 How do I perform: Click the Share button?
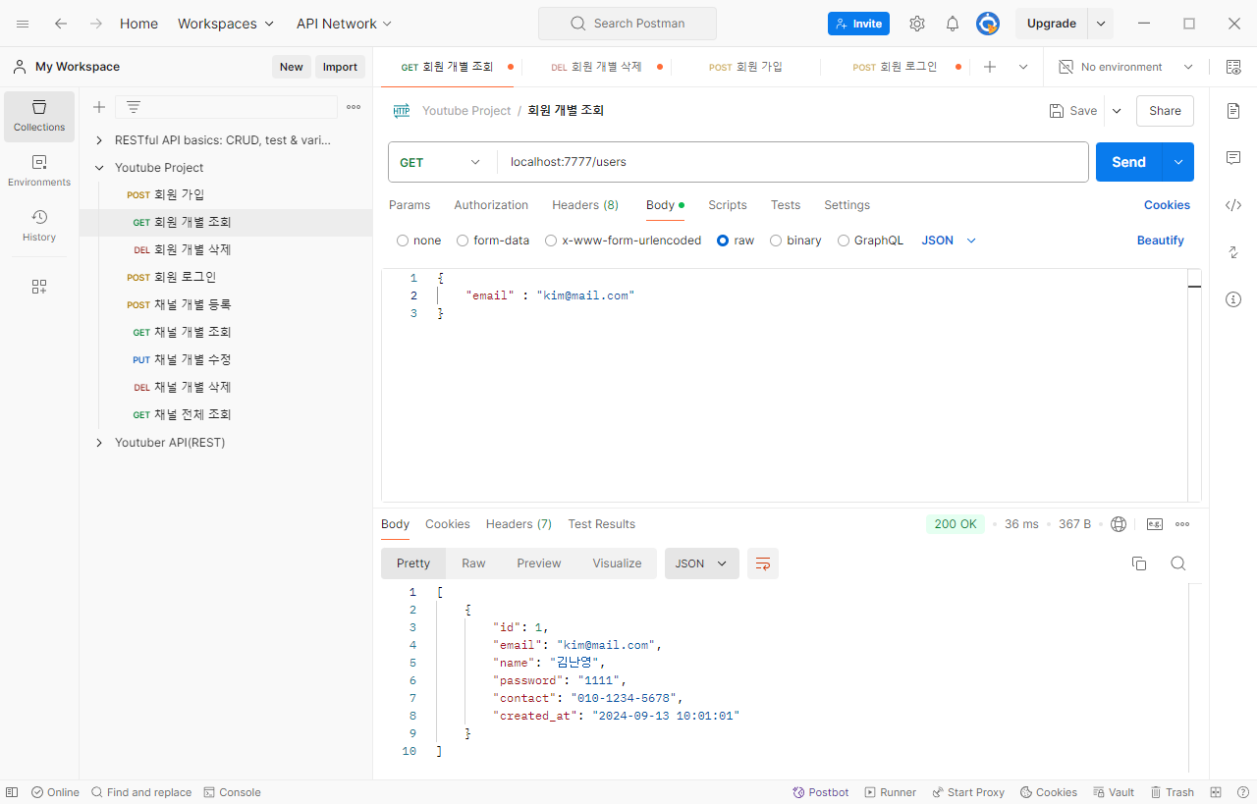coord(1165,111)
